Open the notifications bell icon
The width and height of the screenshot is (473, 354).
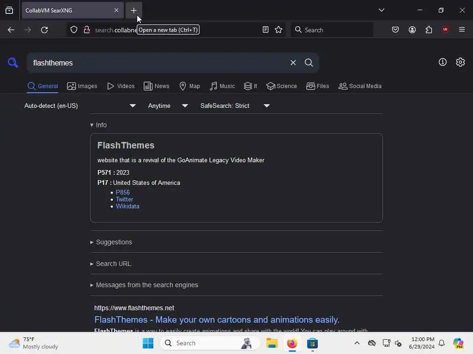[x=442, y=343]
